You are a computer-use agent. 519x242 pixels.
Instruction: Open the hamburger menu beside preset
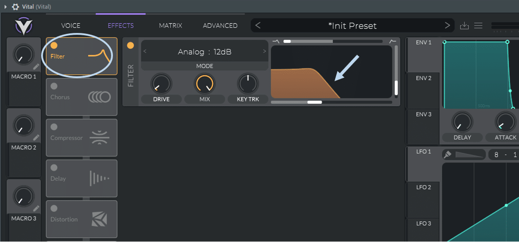[478, 25]
